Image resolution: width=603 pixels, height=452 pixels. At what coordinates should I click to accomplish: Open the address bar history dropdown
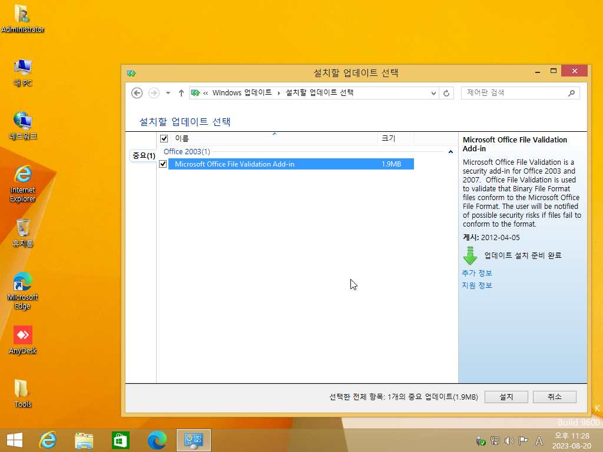(433, 93)
